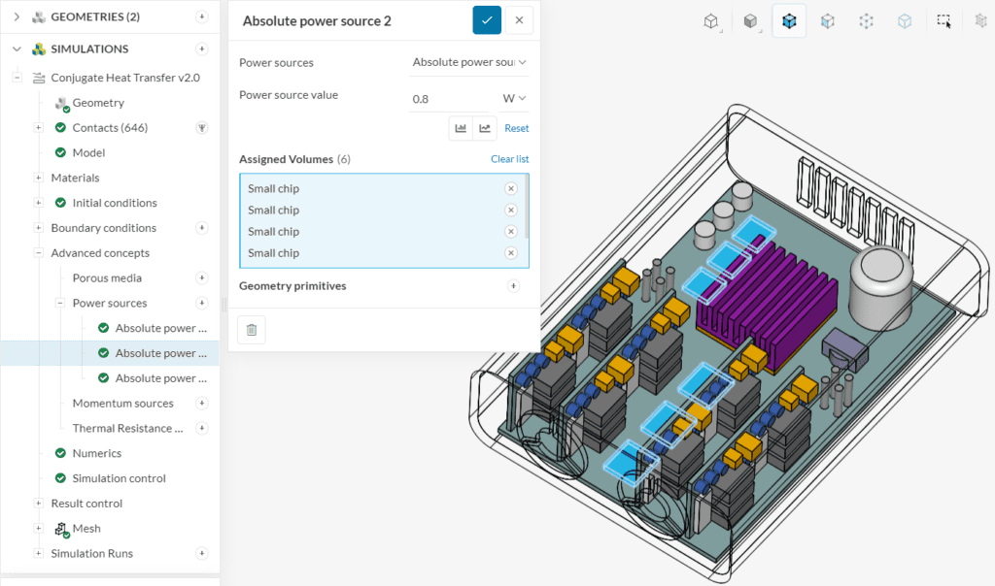The width and height of the screenshot is (995, 586).
Task: Add a geometry primitive with plus icon
Action: (513, 286)
